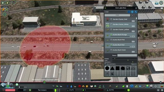Open the Public Transport bus menu

coord(95,86)
